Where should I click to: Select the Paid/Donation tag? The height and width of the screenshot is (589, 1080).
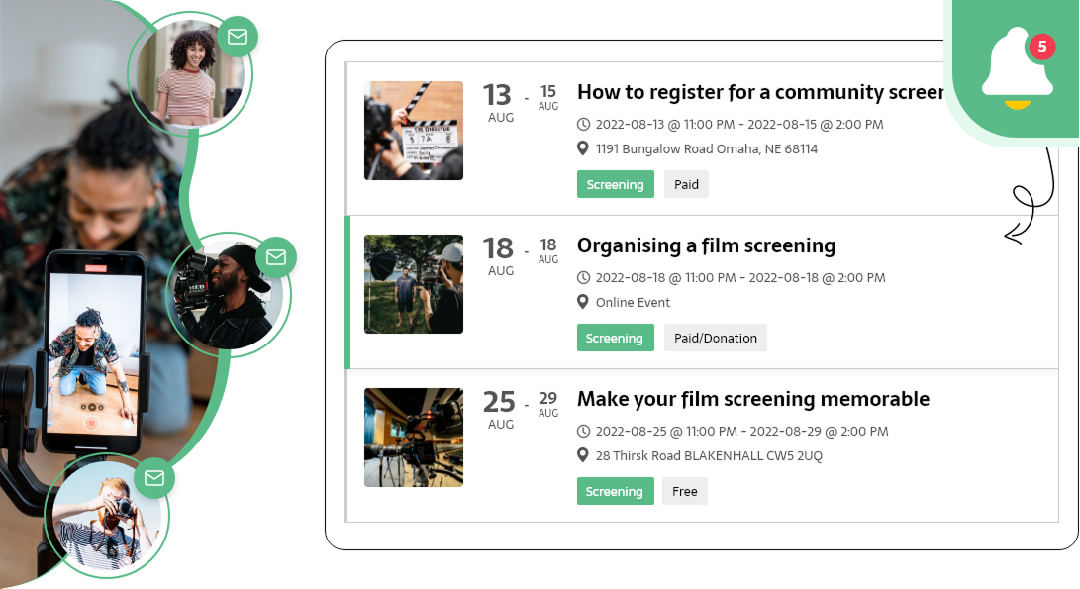[715, 338]
